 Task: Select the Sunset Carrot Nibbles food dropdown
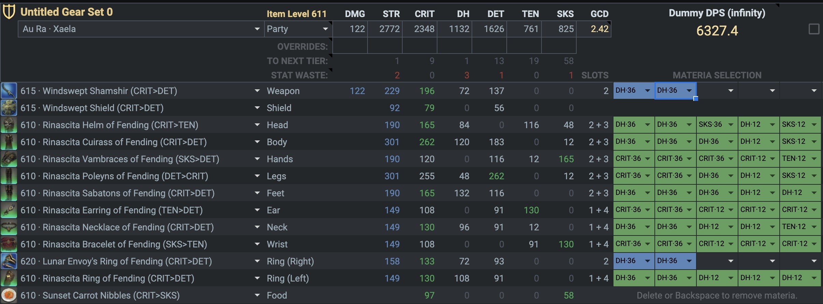click(257, 295)
